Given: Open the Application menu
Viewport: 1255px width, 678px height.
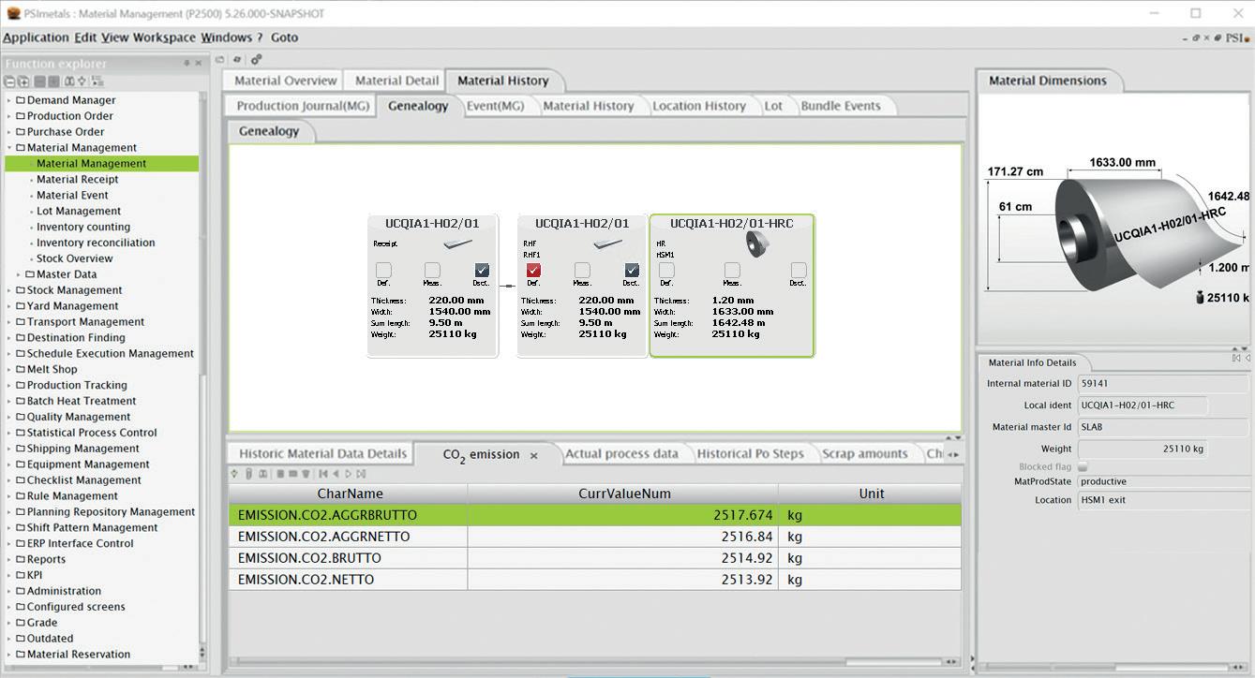Looking at the screenshot, I should [x=36, y=37].
